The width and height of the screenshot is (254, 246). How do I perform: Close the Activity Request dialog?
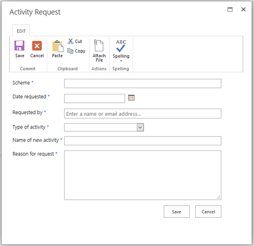point(243,9)
